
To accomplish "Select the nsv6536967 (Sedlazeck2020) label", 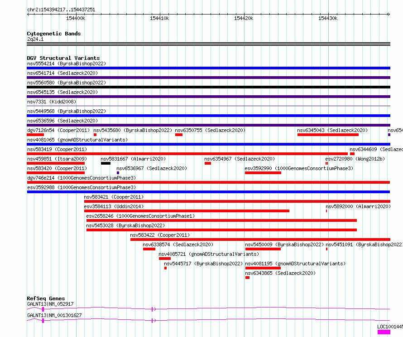I will (x=152, y=168).
